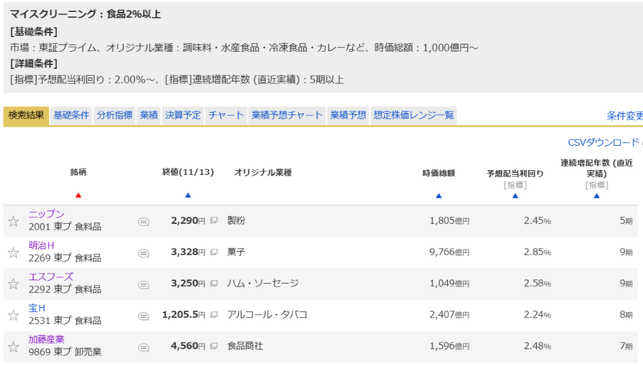Open comment bubble icon for エスフーズ
Image resolution: width=643 pixels, height=365 pixels.
pos(144,285)
